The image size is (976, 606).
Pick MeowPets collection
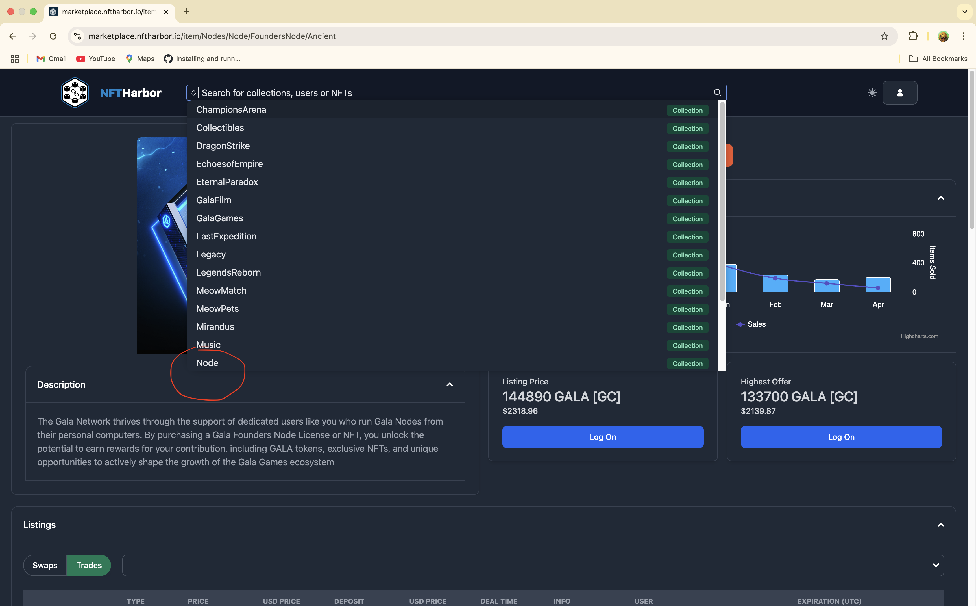click(x=452, y=309)
